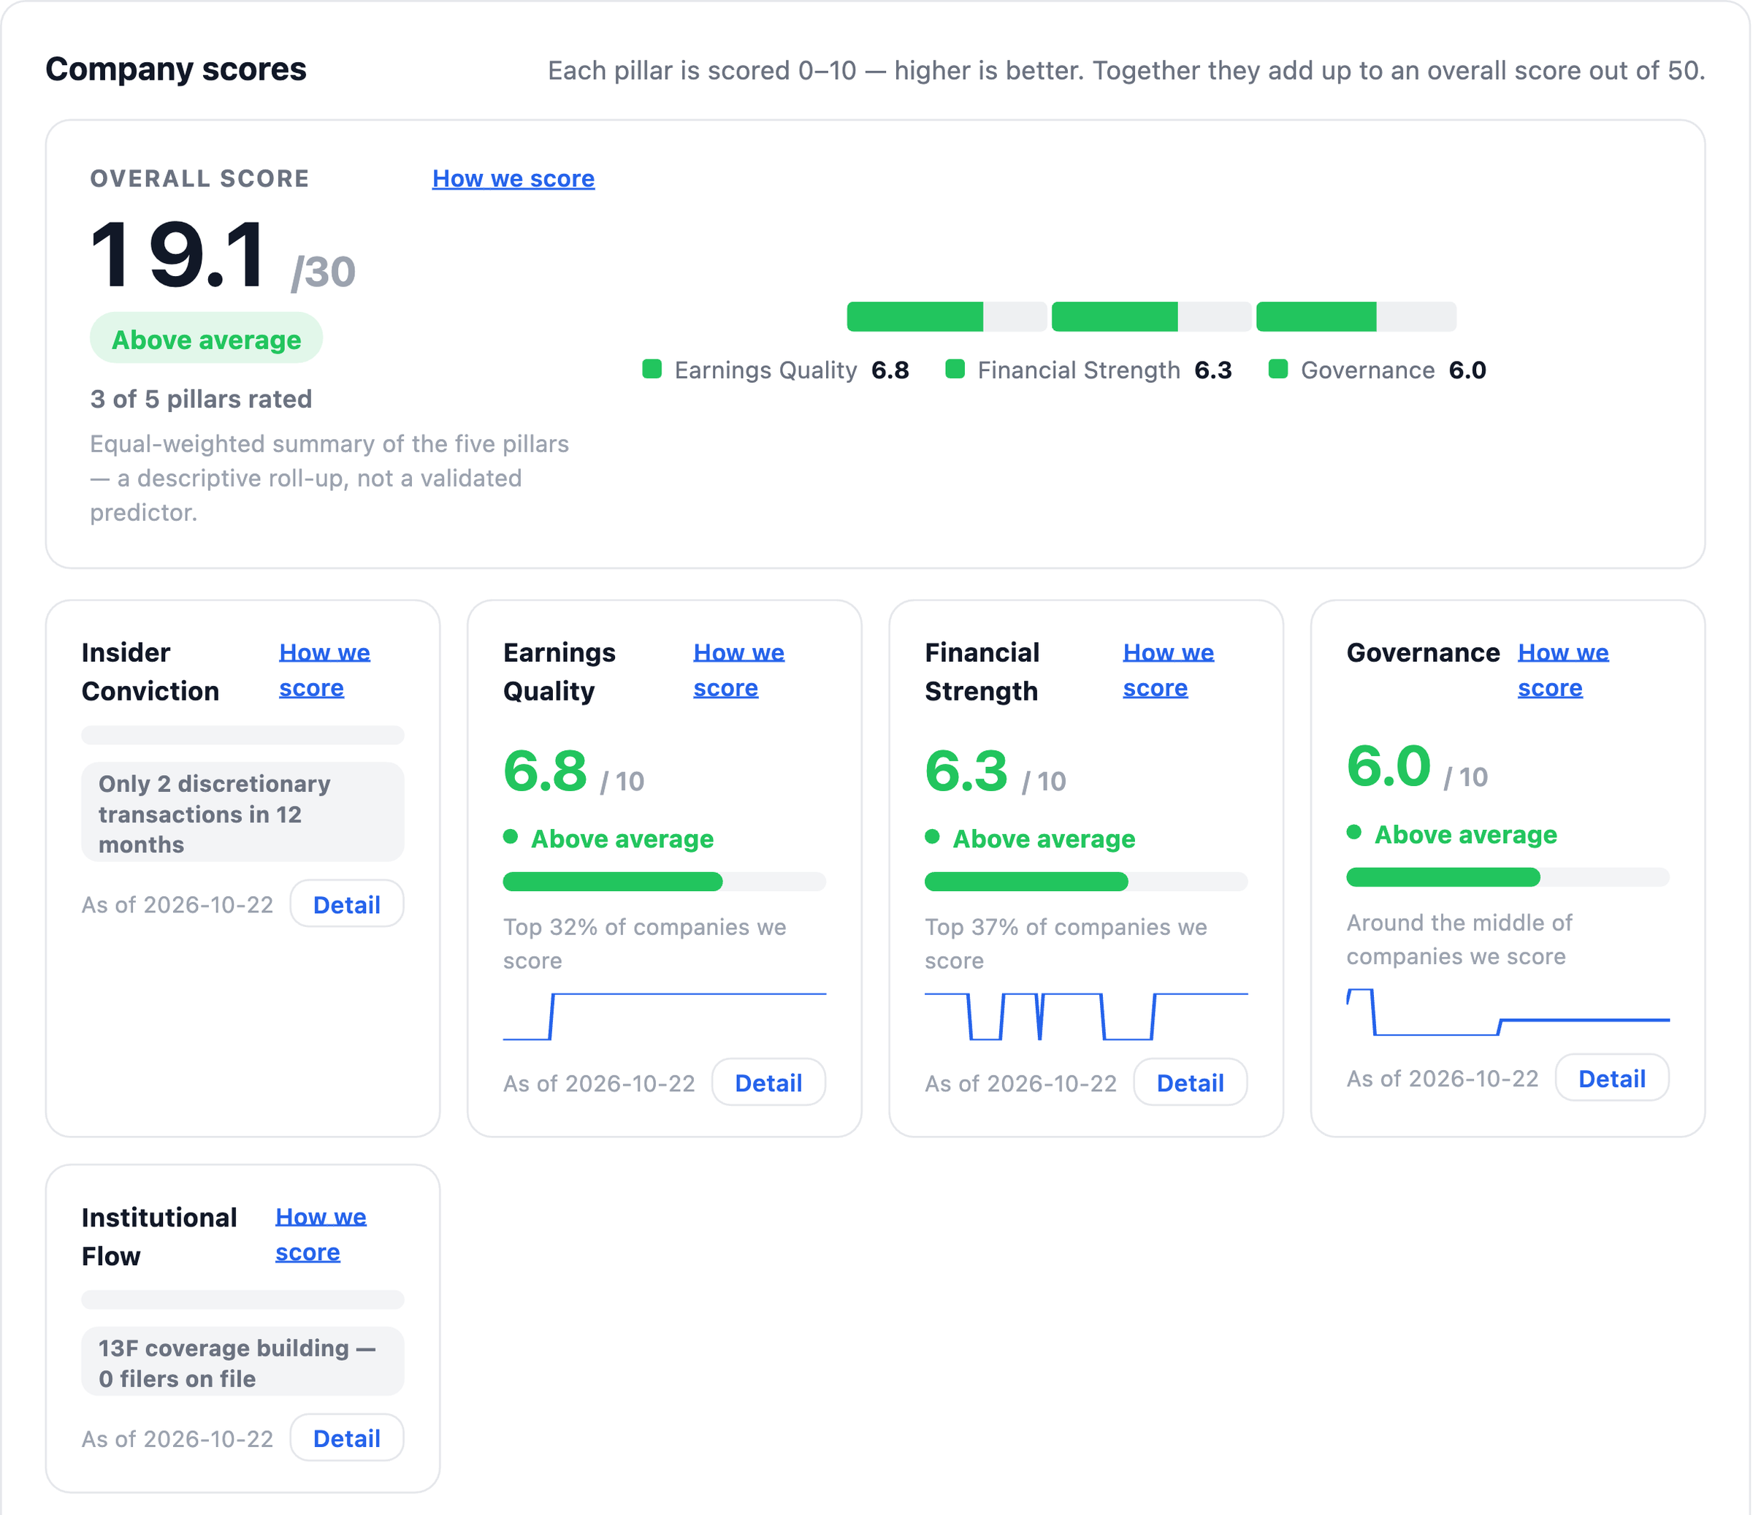Click the first segment of the overall summary bar
This screenshot has height=1515, width=1753.
point(947,316)
